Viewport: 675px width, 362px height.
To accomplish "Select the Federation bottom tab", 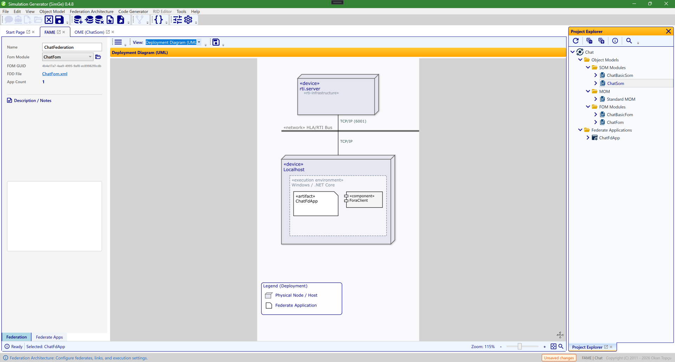I will click(17, 337).
